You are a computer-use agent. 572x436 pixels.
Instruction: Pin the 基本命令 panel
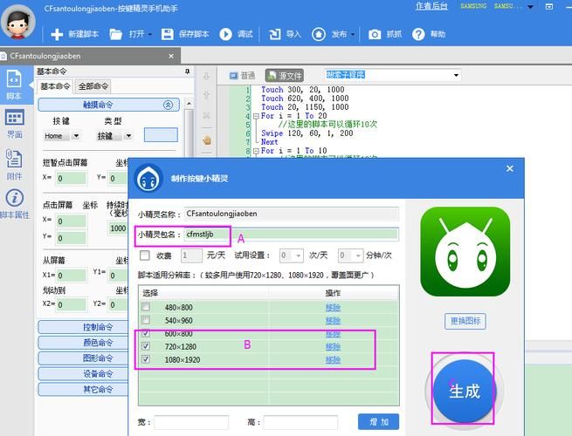[188, 72]
